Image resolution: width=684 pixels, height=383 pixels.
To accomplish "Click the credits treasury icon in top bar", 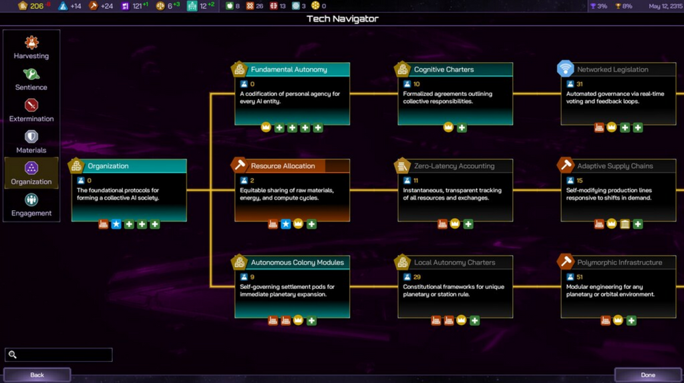I will click(23, 5).
